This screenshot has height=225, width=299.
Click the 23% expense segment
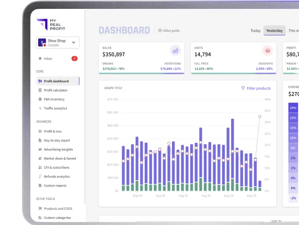point(293,118)
